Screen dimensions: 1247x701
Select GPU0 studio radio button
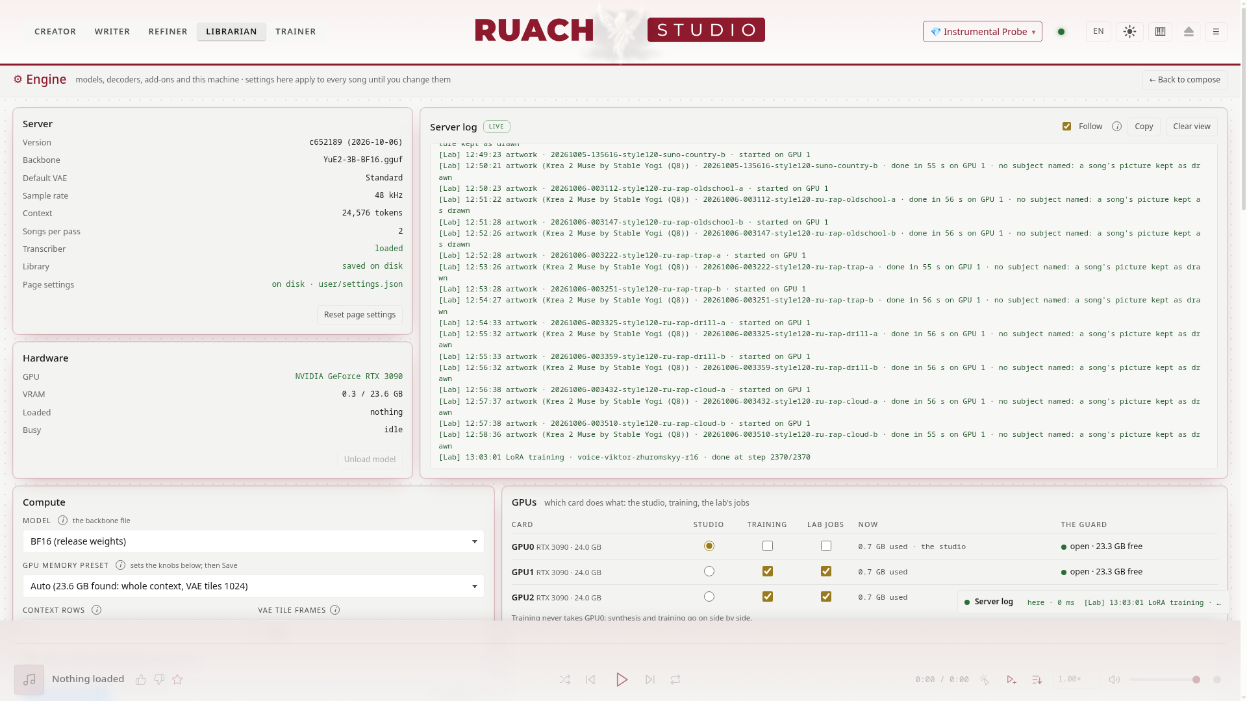click(709, 547)
